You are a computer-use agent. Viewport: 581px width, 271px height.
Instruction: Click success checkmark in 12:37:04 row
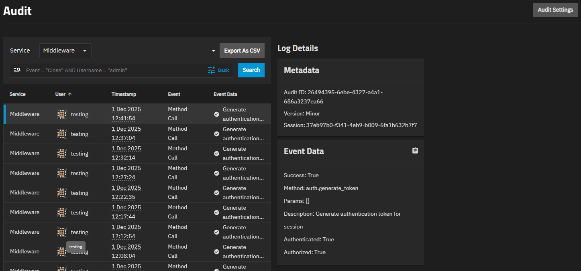click(216, 134)
